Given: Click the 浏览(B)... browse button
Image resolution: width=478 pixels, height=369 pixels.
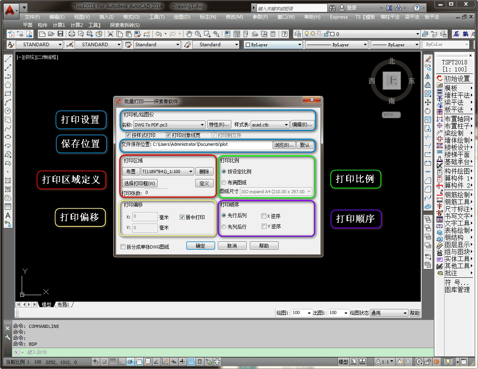Looking at the screenshot, I should 284,145.
